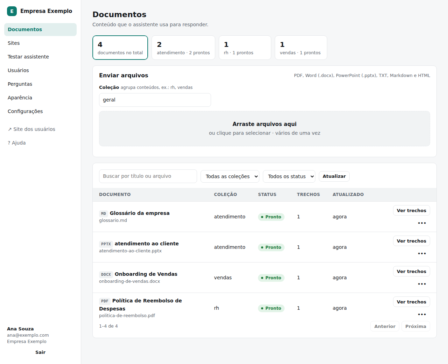Viewport: 448px width, 364px height.
Task: Click the onboarding-de-vendas.docx file name
Action: point(129,281)
